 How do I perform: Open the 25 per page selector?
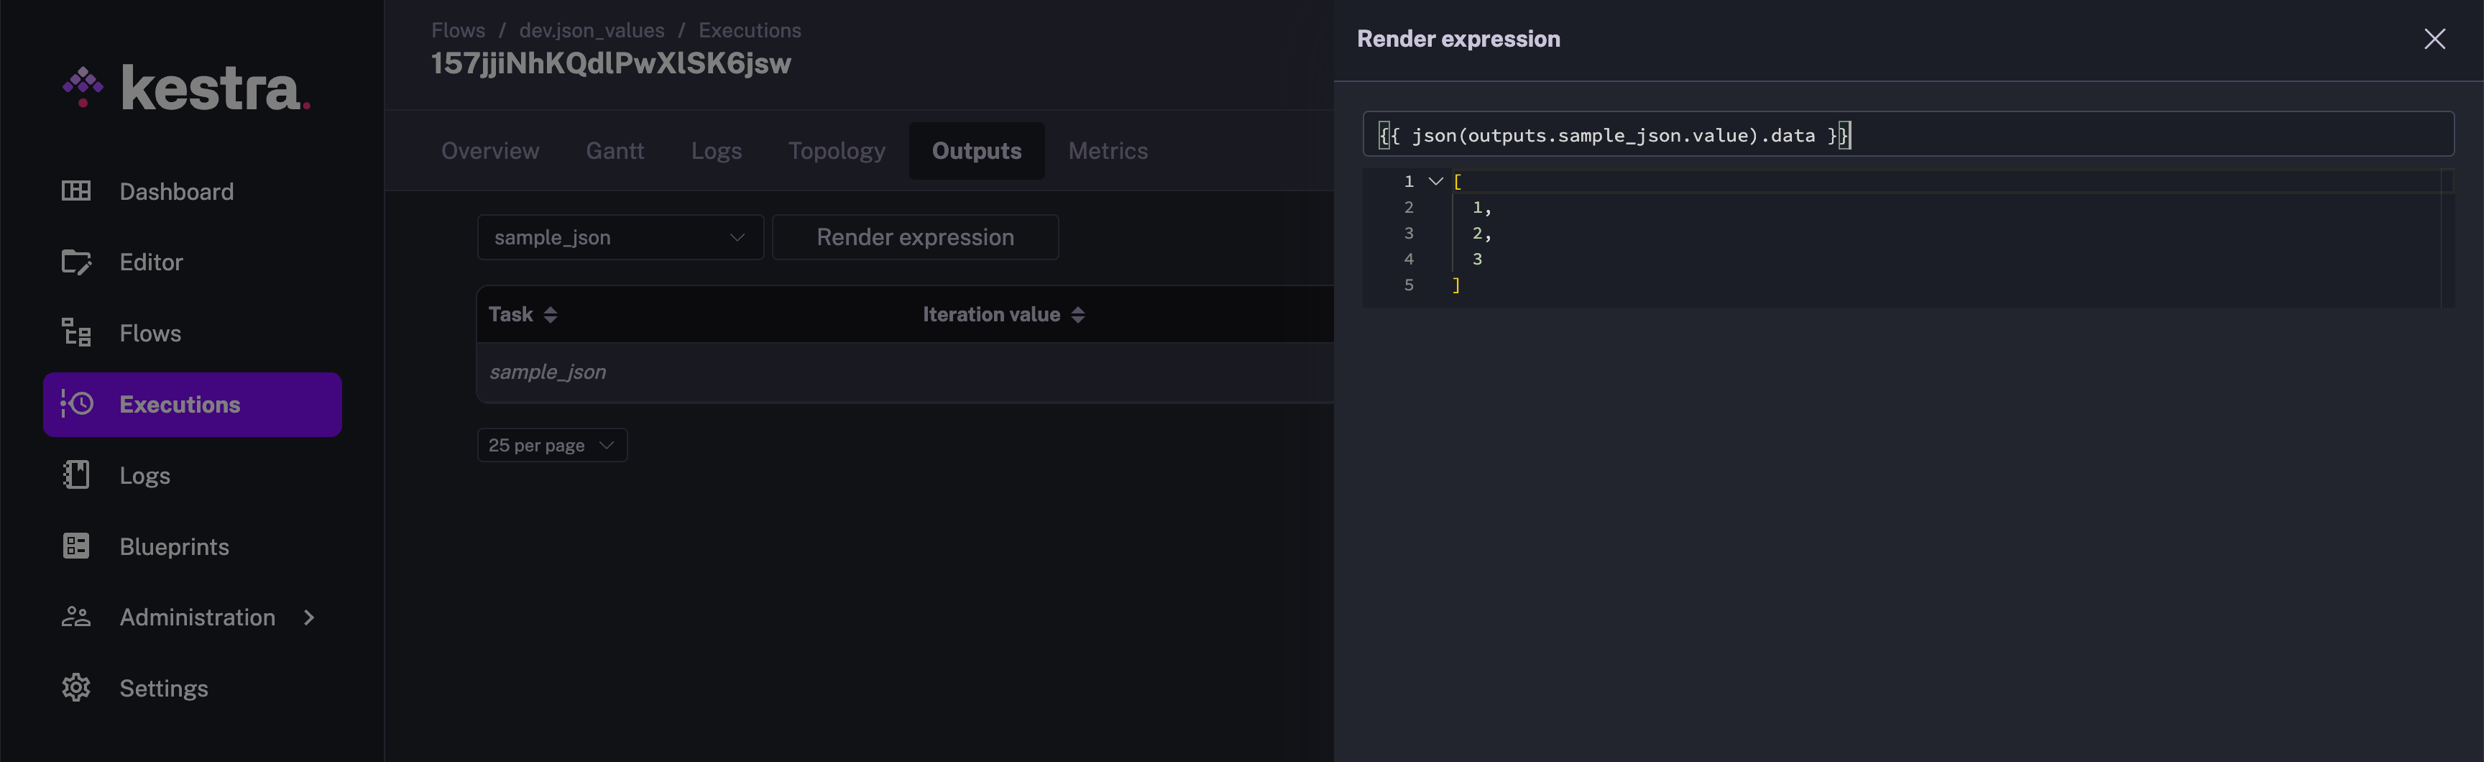click(x=551, y=445)
